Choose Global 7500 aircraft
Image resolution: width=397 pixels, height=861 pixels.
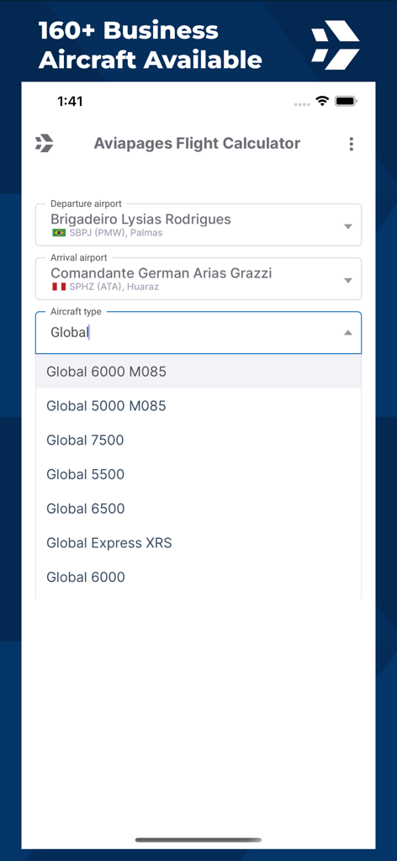coord(198,440)
